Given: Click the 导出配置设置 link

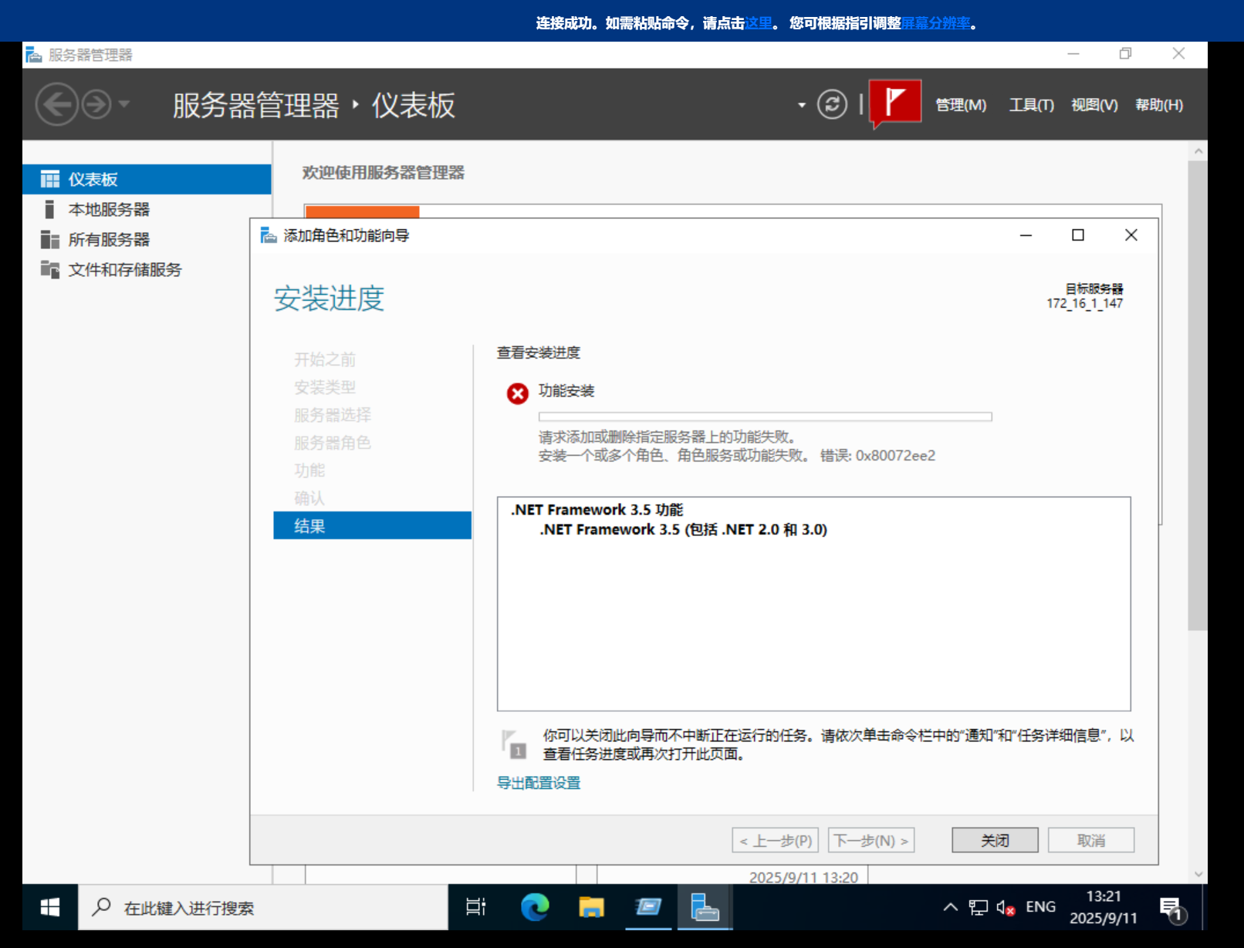Looking at the screenshot, I should [x=538, y=783].
